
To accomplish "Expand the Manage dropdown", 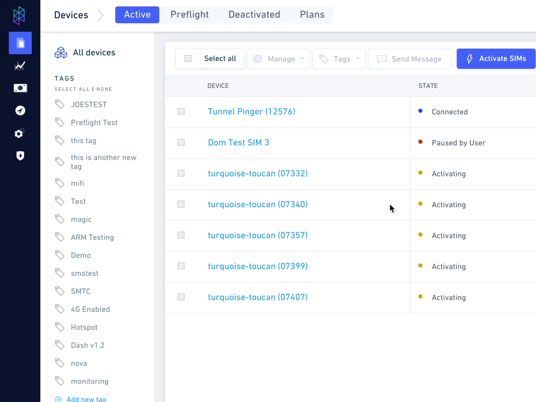I will pos(278,59).
